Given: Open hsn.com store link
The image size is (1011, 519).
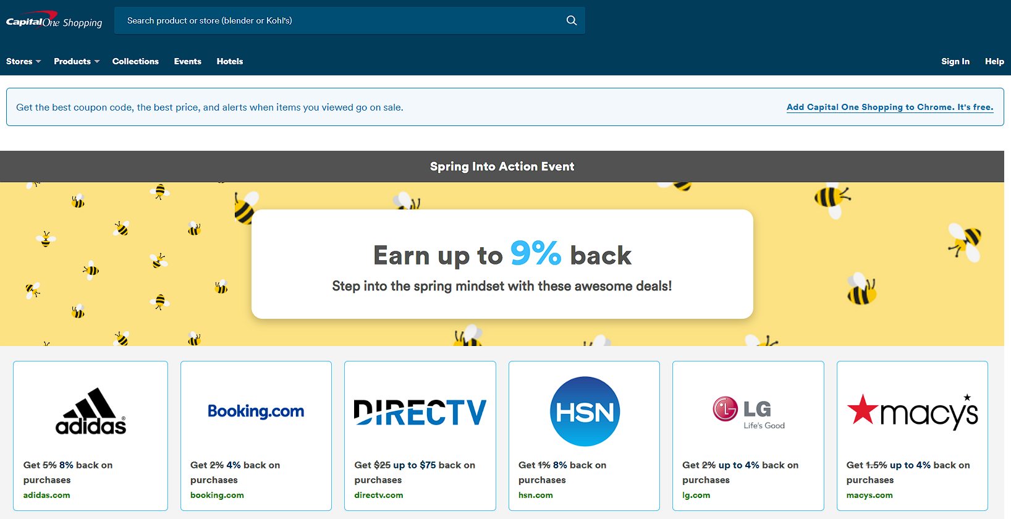Looking at the screenshot, I should click(536, 495).
